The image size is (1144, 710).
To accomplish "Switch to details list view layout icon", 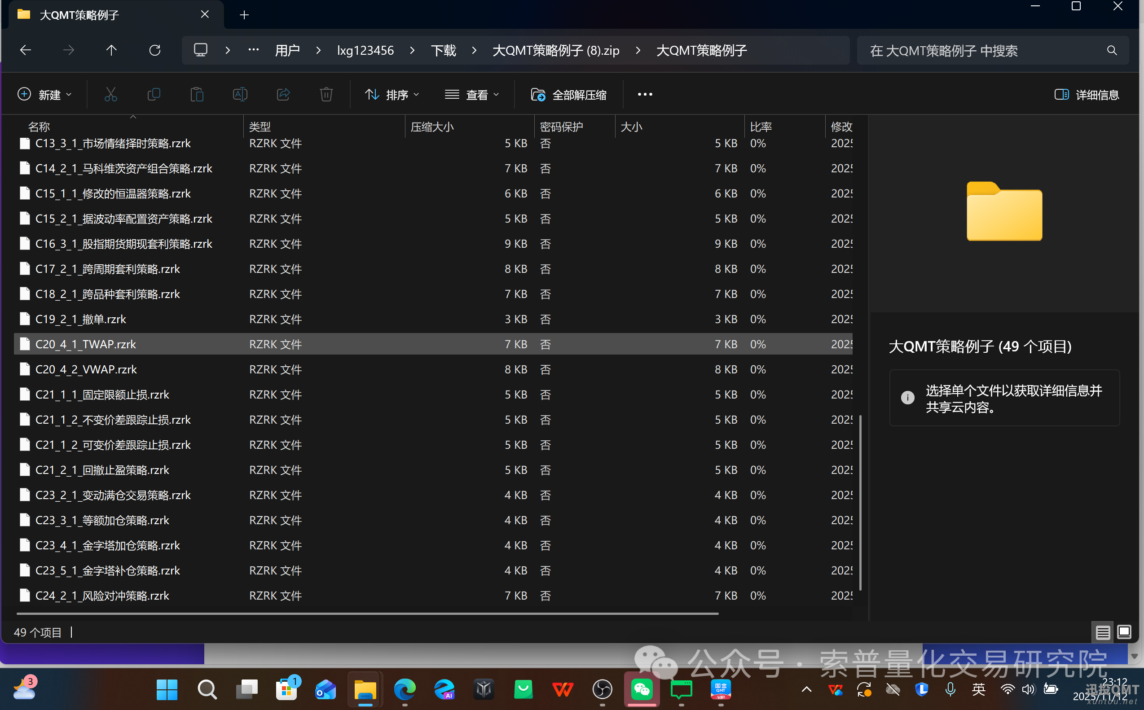I will pyautogui.click(x=1103, y=632).
